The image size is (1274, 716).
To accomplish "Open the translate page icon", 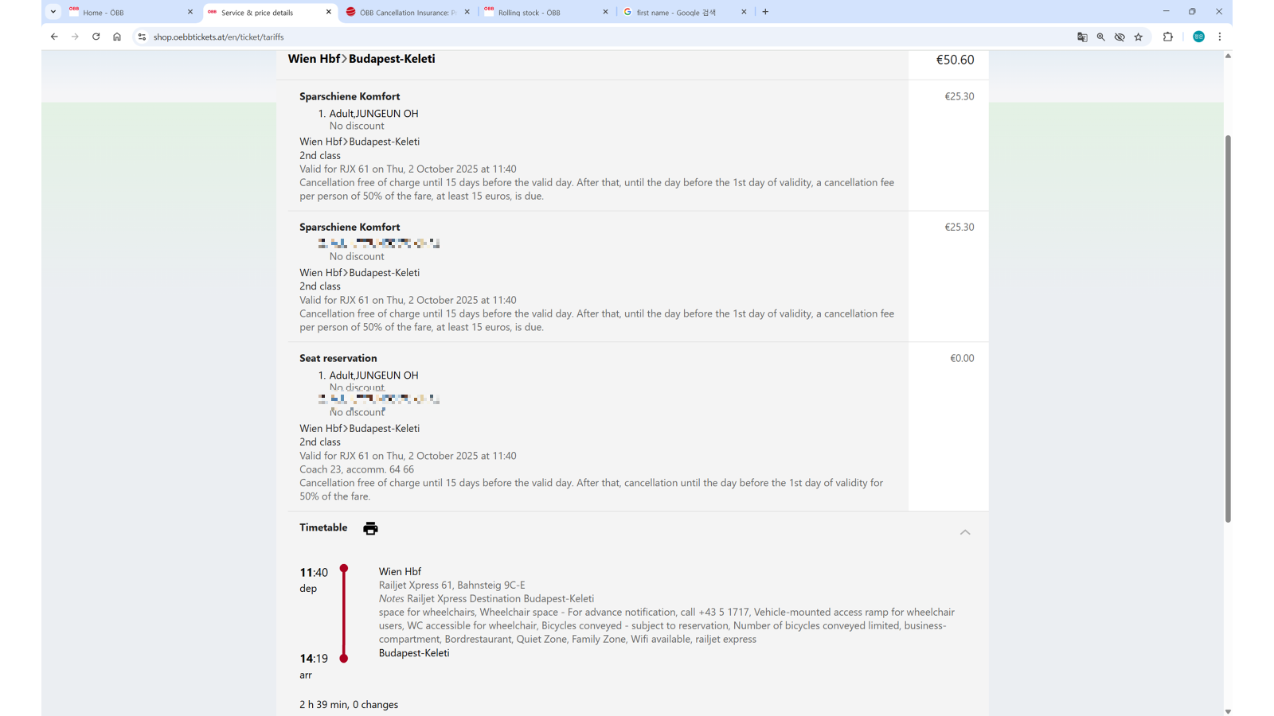I will pyautogui.click(x=1082, y=37).
